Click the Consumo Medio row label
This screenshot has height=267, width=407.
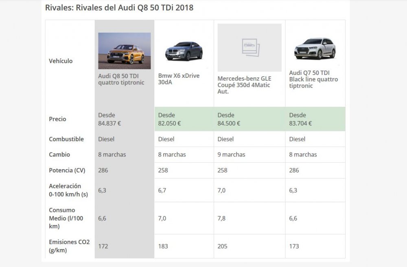coord(66,218)
